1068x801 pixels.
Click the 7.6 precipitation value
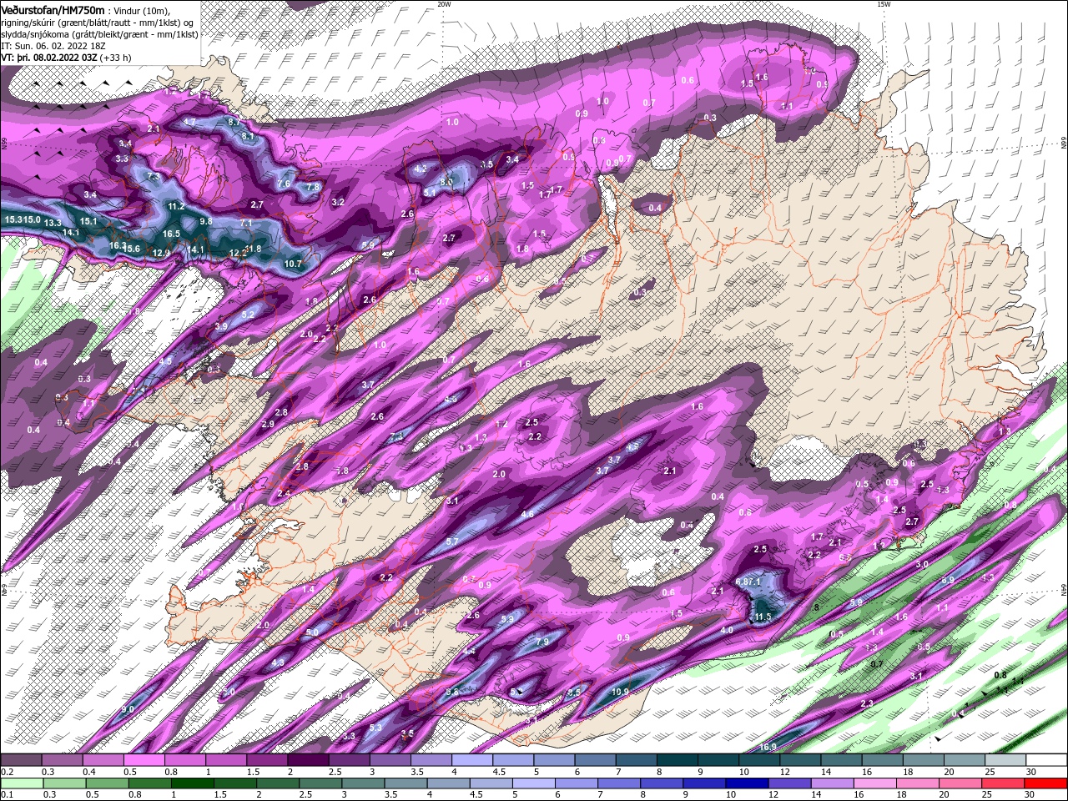(x=284, y=184)
